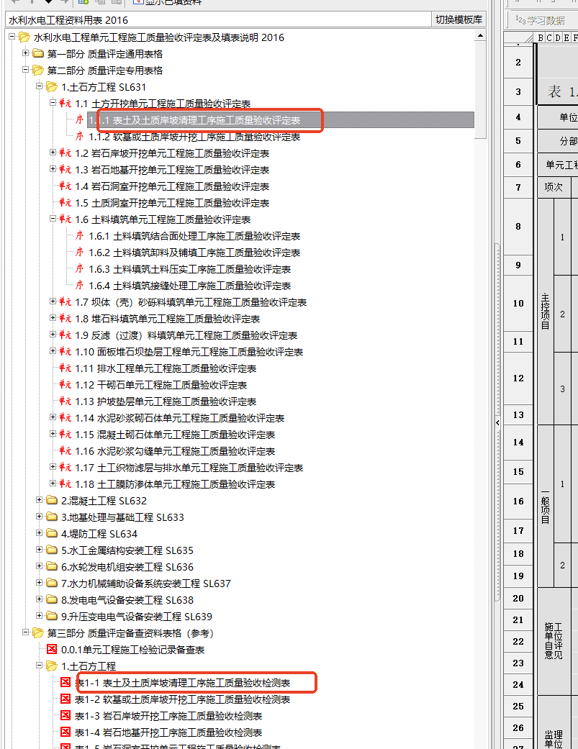This screenshot has height=749, width=578.
Task: Click the folder icon of 1.土石方工程 under 第三部分
Action: (52, 666)
